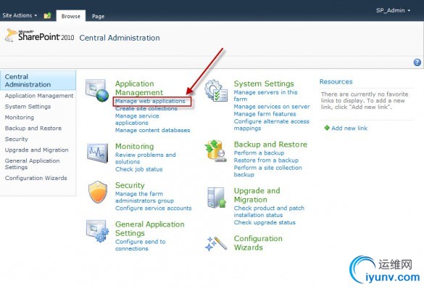Open the SP_Admin user dropdown

(x=393, y=10)
